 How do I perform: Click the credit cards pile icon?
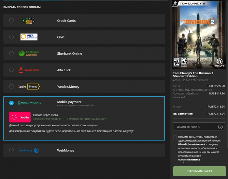coord(29,20)
